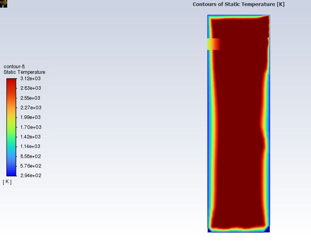Click the legend value 8.58e+02
The image size is (311, 245).
(x=31, y=156)
